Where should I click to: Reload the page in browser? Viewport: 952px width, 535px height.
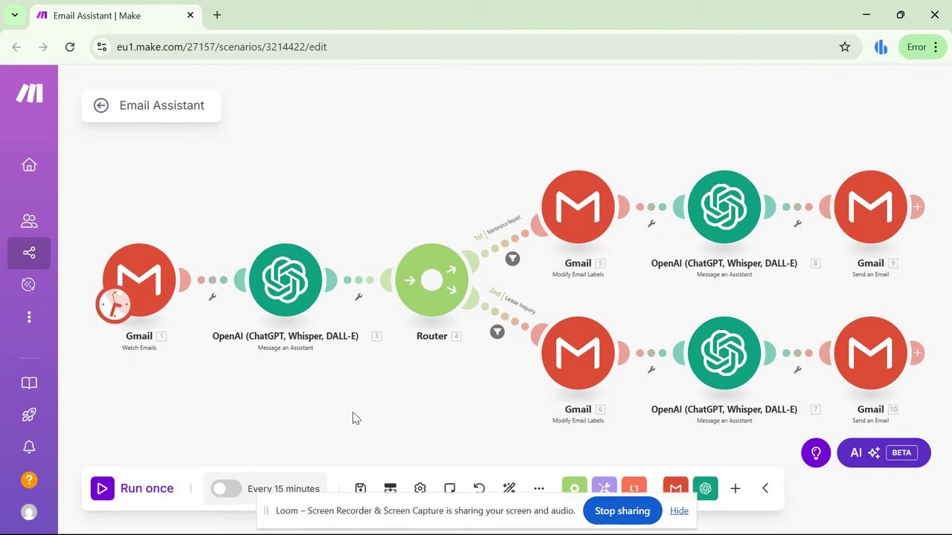pos(70,47)
